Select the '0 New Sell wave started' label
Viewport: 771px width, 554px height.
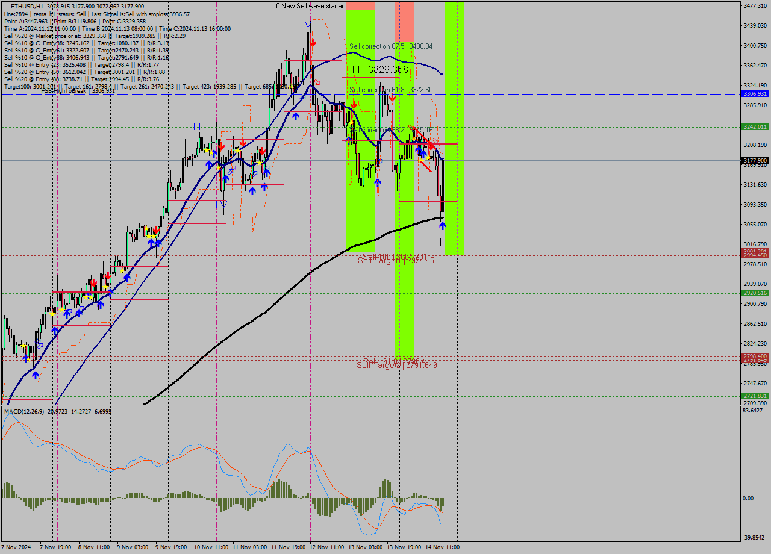point(311,6)
